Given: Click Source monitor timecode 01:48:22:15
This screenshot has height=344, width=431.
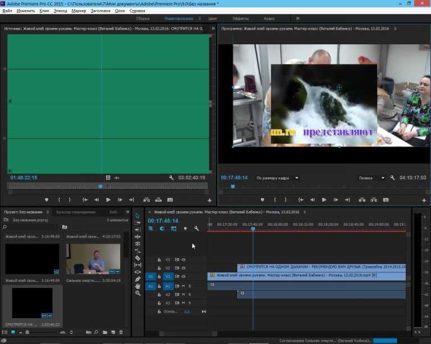Looking at the screenshot, I should [x=24, y=178].
